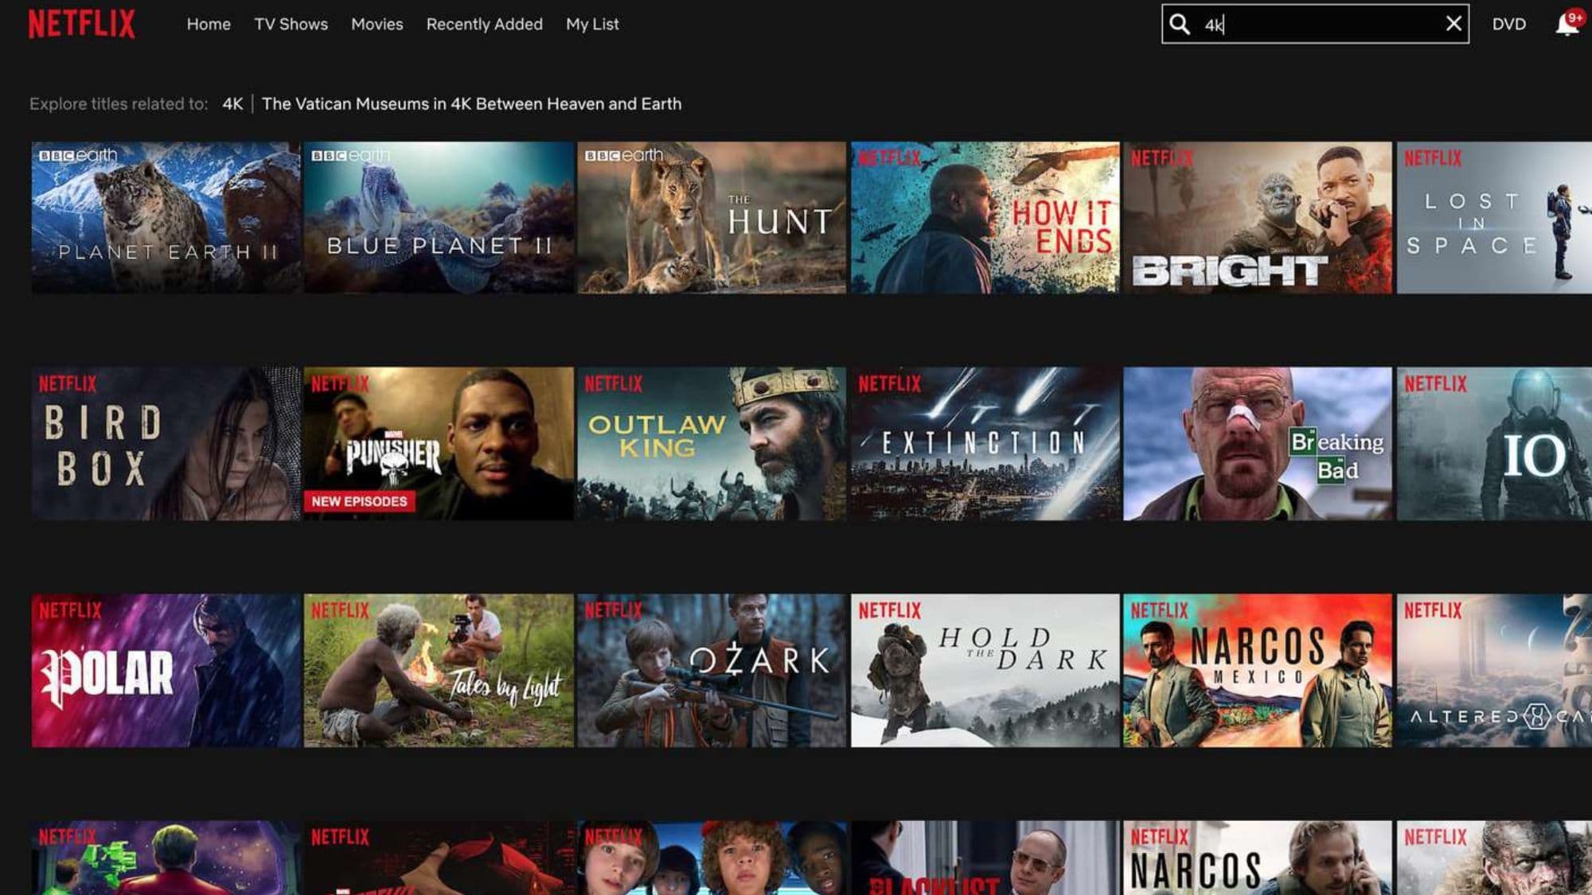
Task: Open the Recently Added menu item
Action: pos(484,25)
